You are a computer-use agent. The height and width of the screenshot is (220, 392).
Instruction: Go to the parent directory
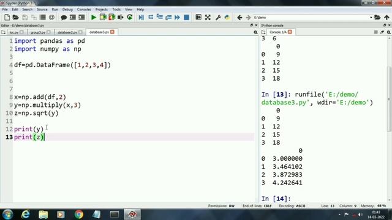pyautogui.click(x=386, y=18)
